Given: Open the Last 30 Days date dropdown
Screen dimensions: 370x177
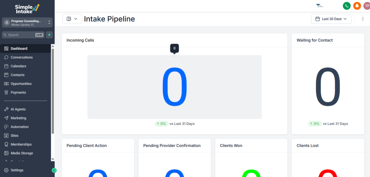Looking at the screenshot, I should pos(331,19).
